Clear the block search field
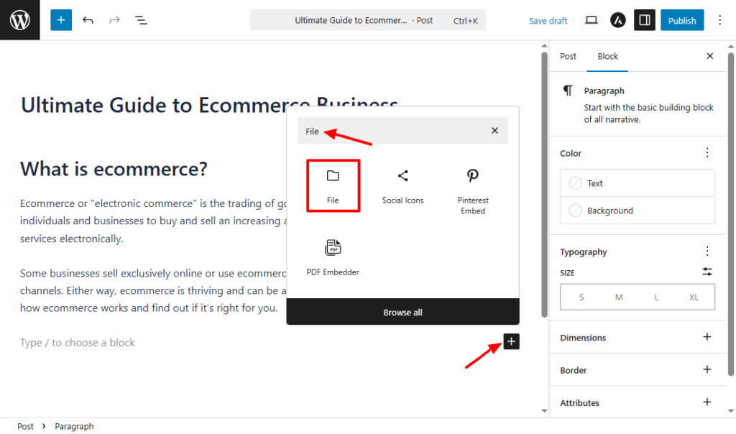Viewport: 736px width, 434px height. (x=494, y=131)
